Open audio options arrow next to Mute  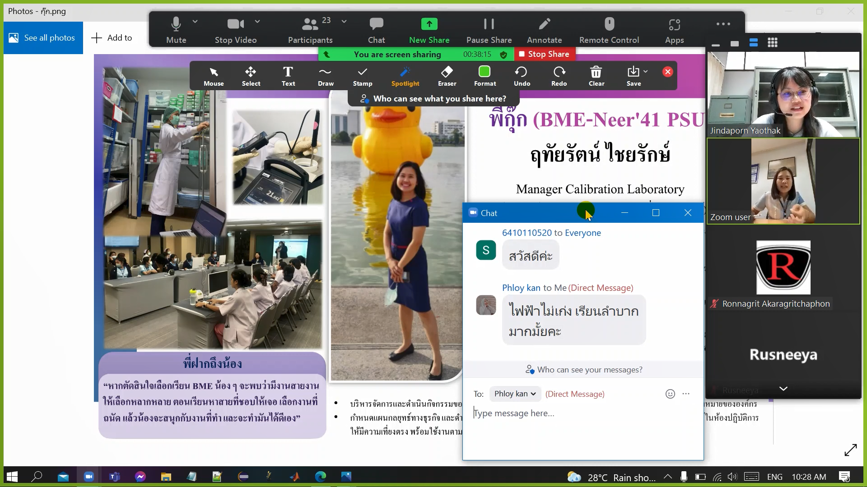coord(195,21)
